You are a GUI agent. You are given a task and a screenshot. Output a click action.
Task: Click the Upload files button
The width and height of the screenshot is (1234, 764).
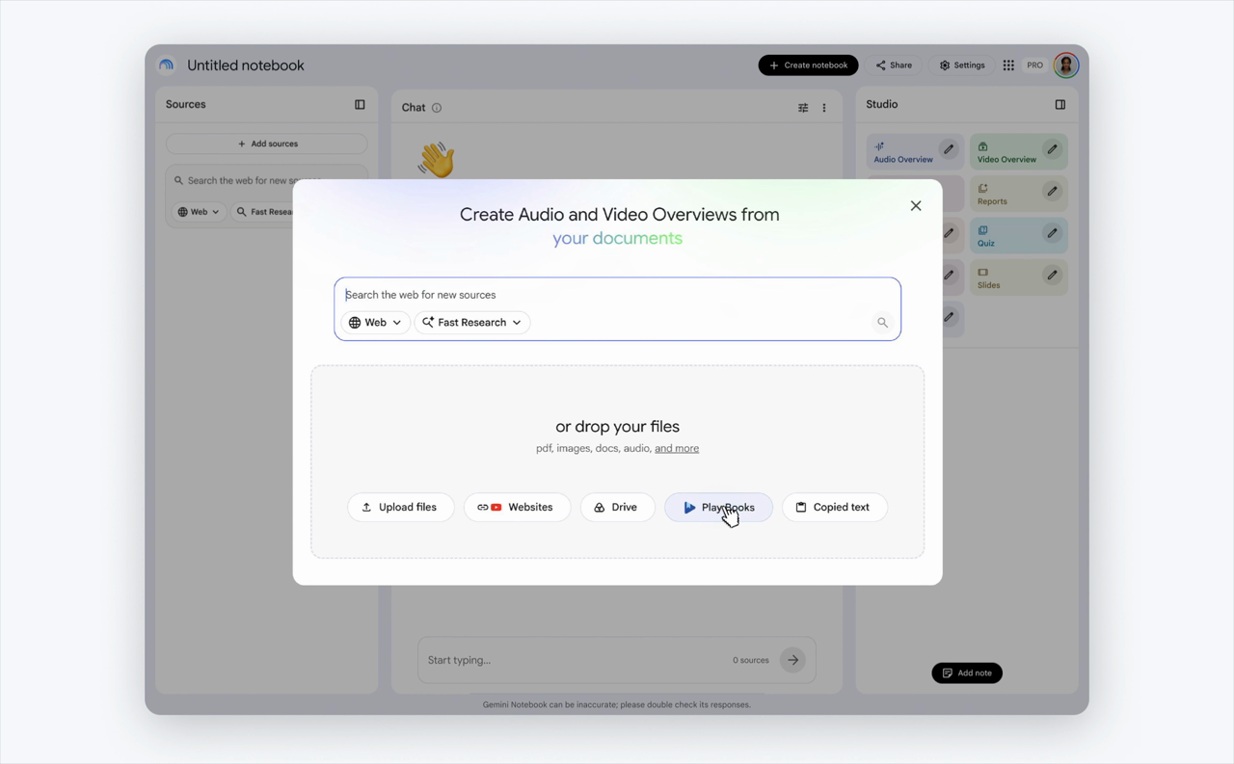tap(400, 507)
